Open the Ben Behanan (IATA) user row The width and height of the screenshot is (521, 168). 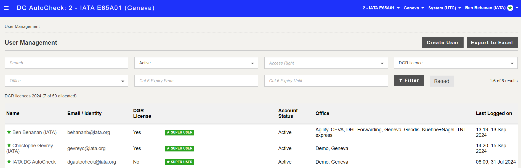pos(261,132)
